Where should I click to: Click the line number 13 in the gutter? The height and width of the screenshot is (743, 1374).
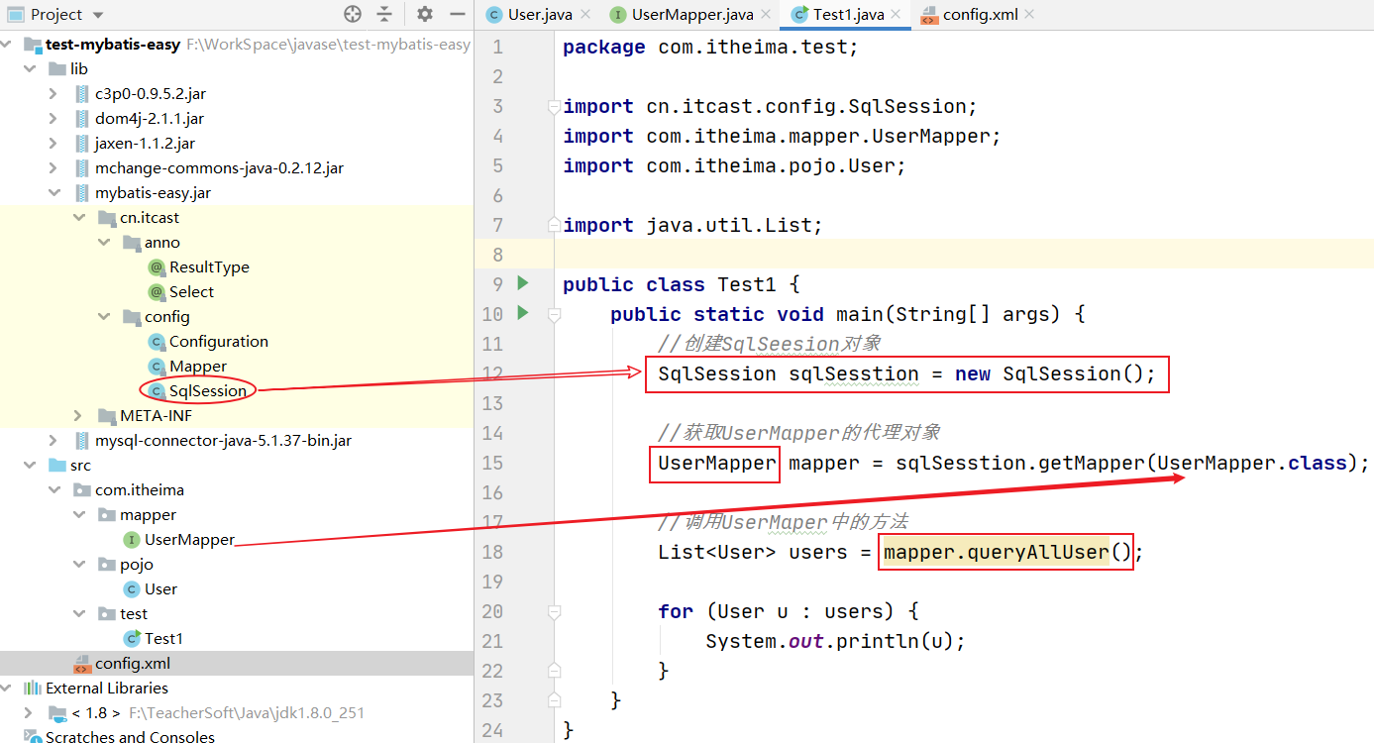point(492,403)
